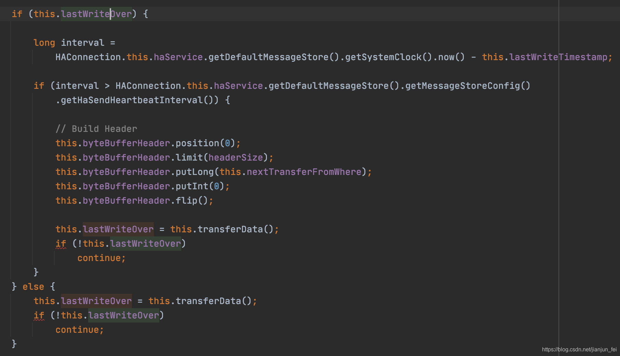Image resolution: width=620 pixels, height=356 pixels.
Task: Click the now() method call
Action: [451, 57]
